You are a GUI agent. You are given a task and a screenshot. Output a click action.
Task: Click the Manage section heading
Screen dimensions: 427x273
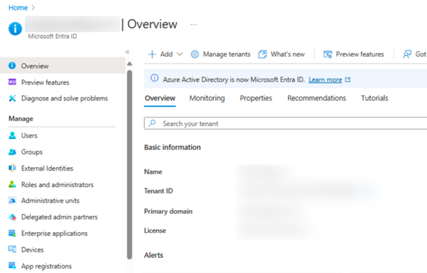click(x=21, y=119)
